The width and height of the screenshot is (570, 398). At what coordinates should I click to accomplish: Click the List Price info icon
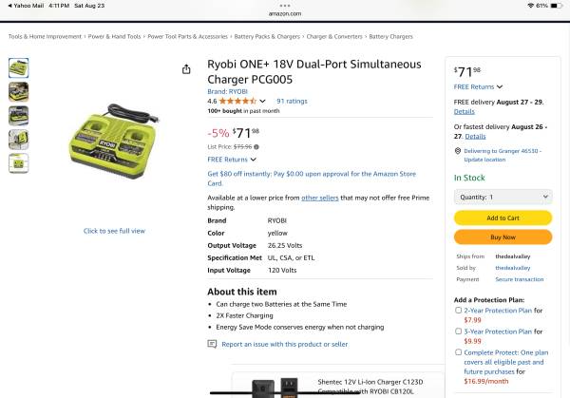point(256,147)
